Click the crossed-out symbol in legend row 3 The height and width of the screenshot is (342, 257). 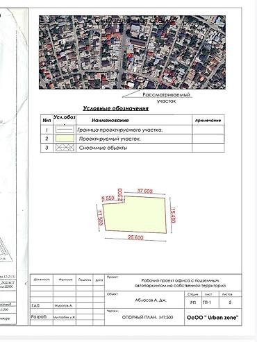click(x=65, y=148)
